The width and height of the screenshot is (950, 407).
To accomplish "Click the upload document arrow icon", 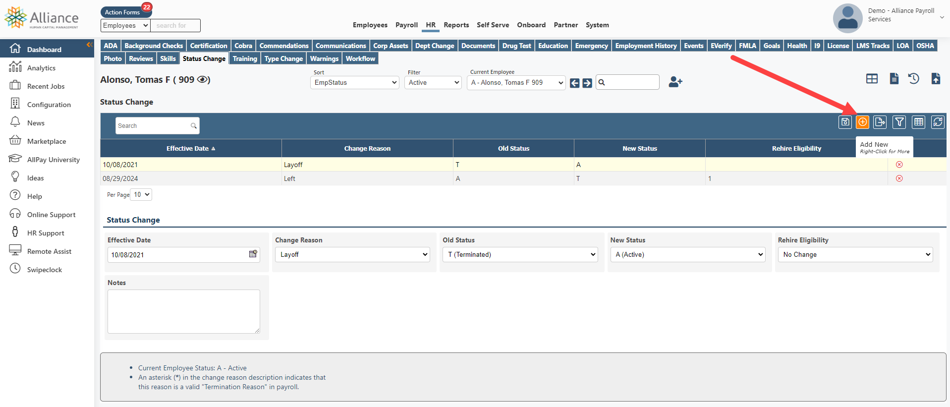I will [x=936, y=79].
